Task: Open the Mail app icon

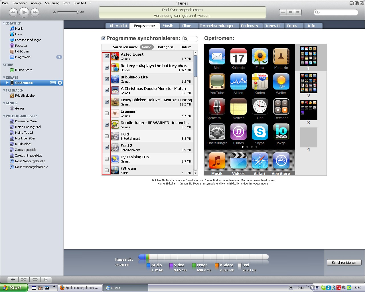Action: point(217,56)
